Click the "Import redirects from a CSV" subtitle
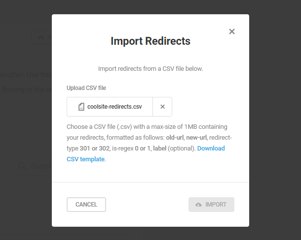This screenshot has width=301, height=240. [150, 69]
